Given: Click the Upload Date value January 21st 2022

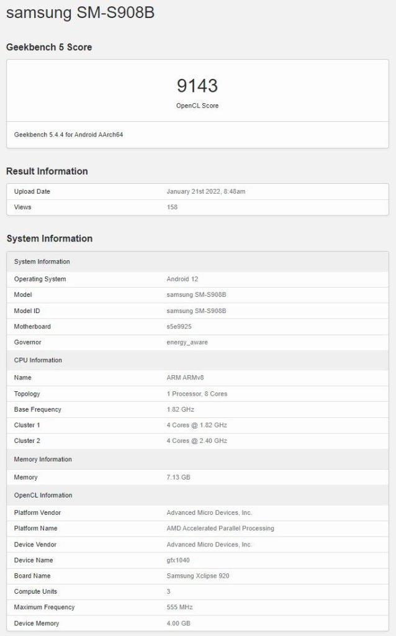Looking at the screenshot, I should point(206,191).
